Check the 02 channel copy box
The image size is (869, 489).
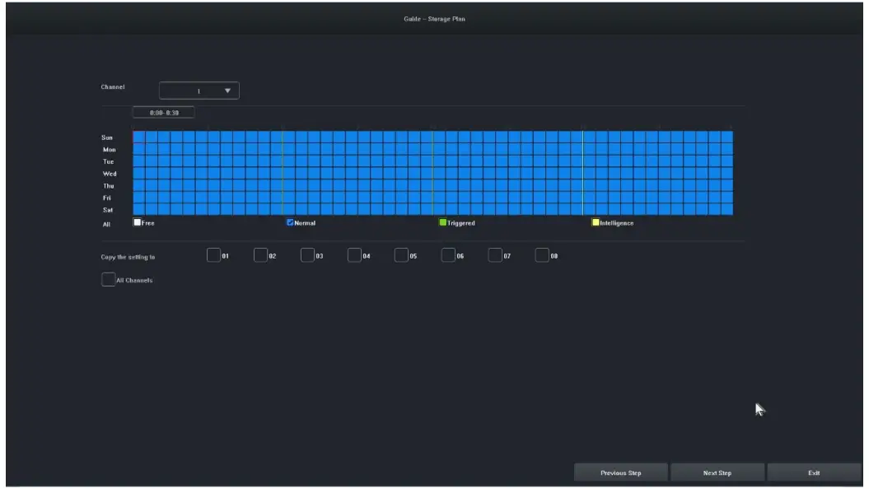pyautogui.click(x=260, y=256)
